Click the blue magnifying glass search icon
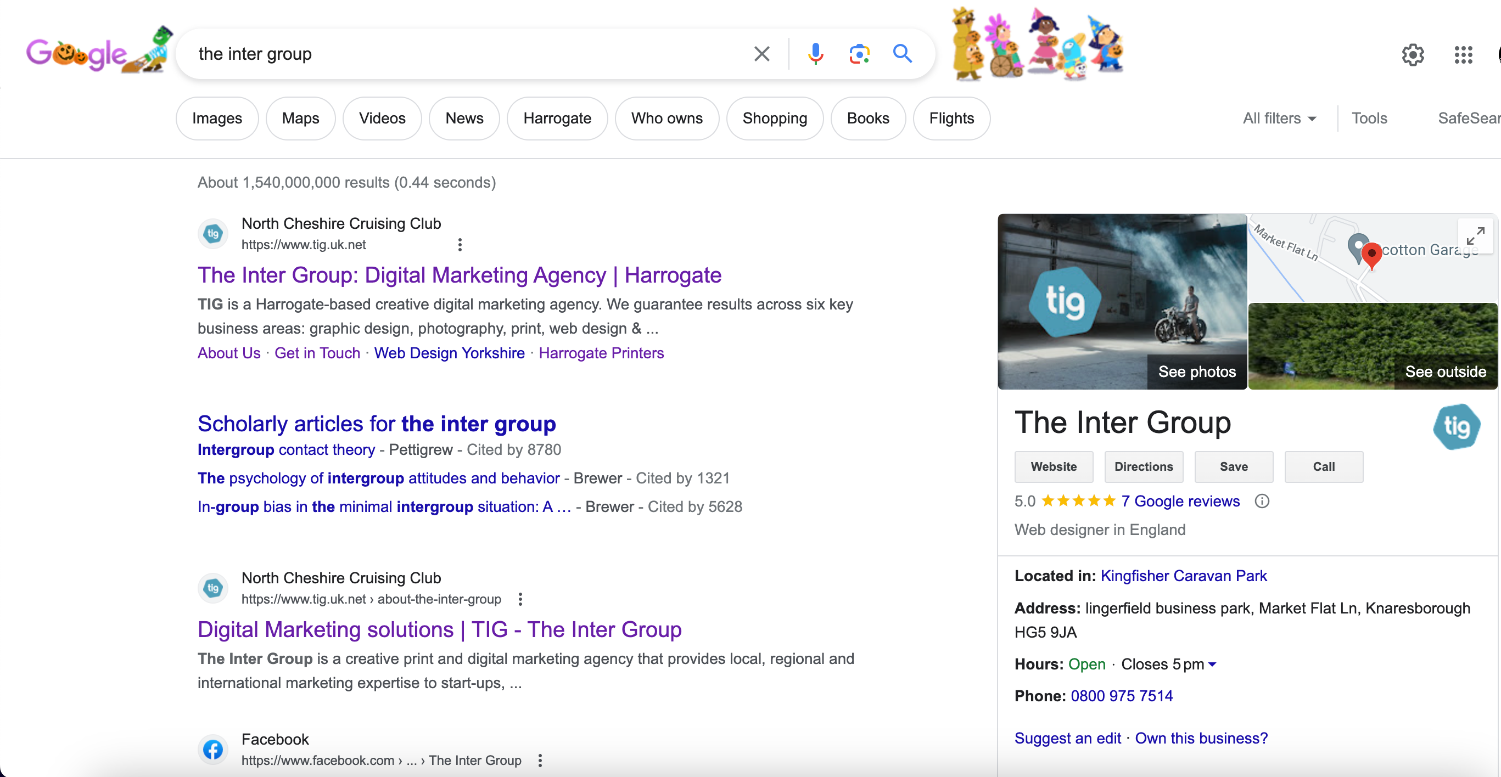1501x777 pixels. point(903,54)
